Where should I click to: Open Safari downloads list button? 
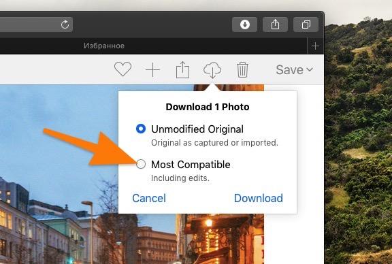click(245, 24)
